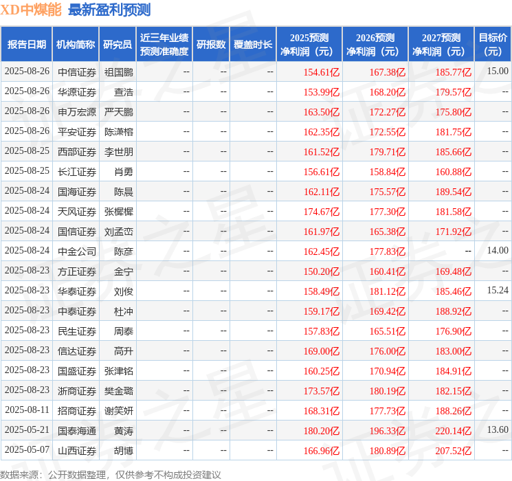Select the 信达证券 institution cell
The image size is (512, 481).
(x=77, y=351)
